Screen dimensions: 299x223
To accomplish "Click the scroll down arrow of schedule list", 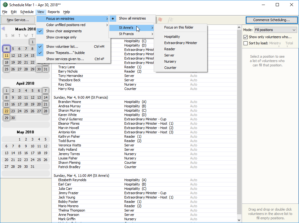I will (239, 220).
